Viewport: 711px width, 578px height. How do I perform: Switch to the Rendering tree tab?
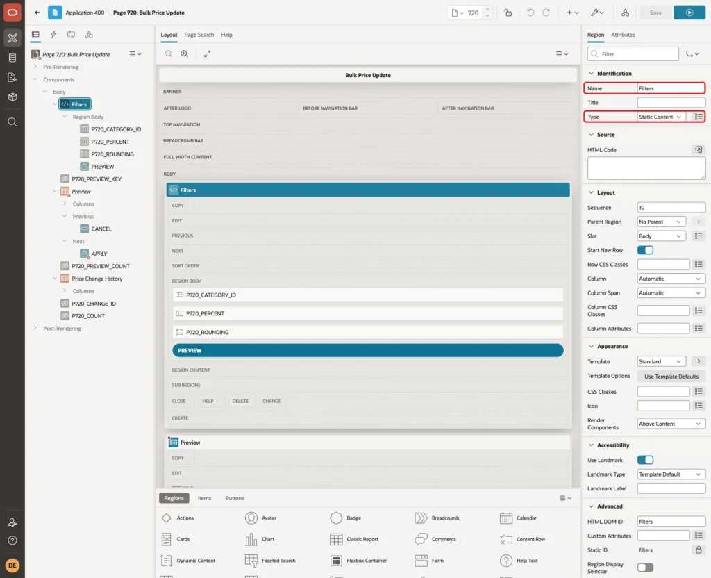coord(36,35)
